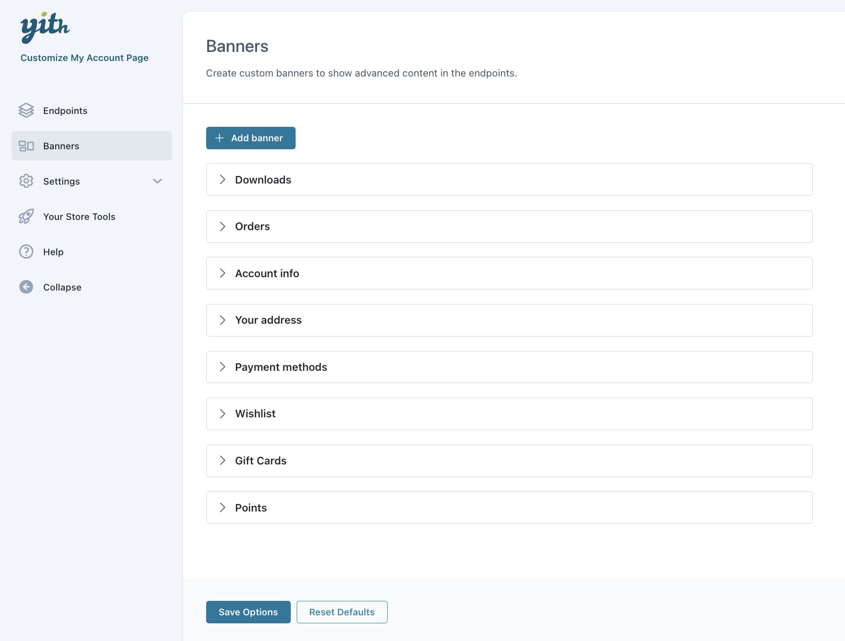Image resolution: width=845 pixels, height=641 pixels.
Task: Expand the Orders banner chevron
Action: coord(222,227)
